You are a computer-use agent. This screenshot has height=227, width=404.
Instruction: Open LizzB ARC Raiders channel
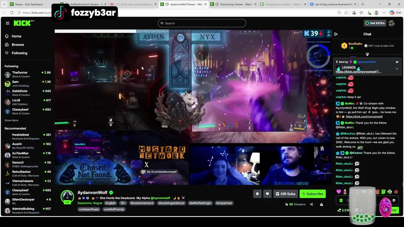click(x=27, y=102)
